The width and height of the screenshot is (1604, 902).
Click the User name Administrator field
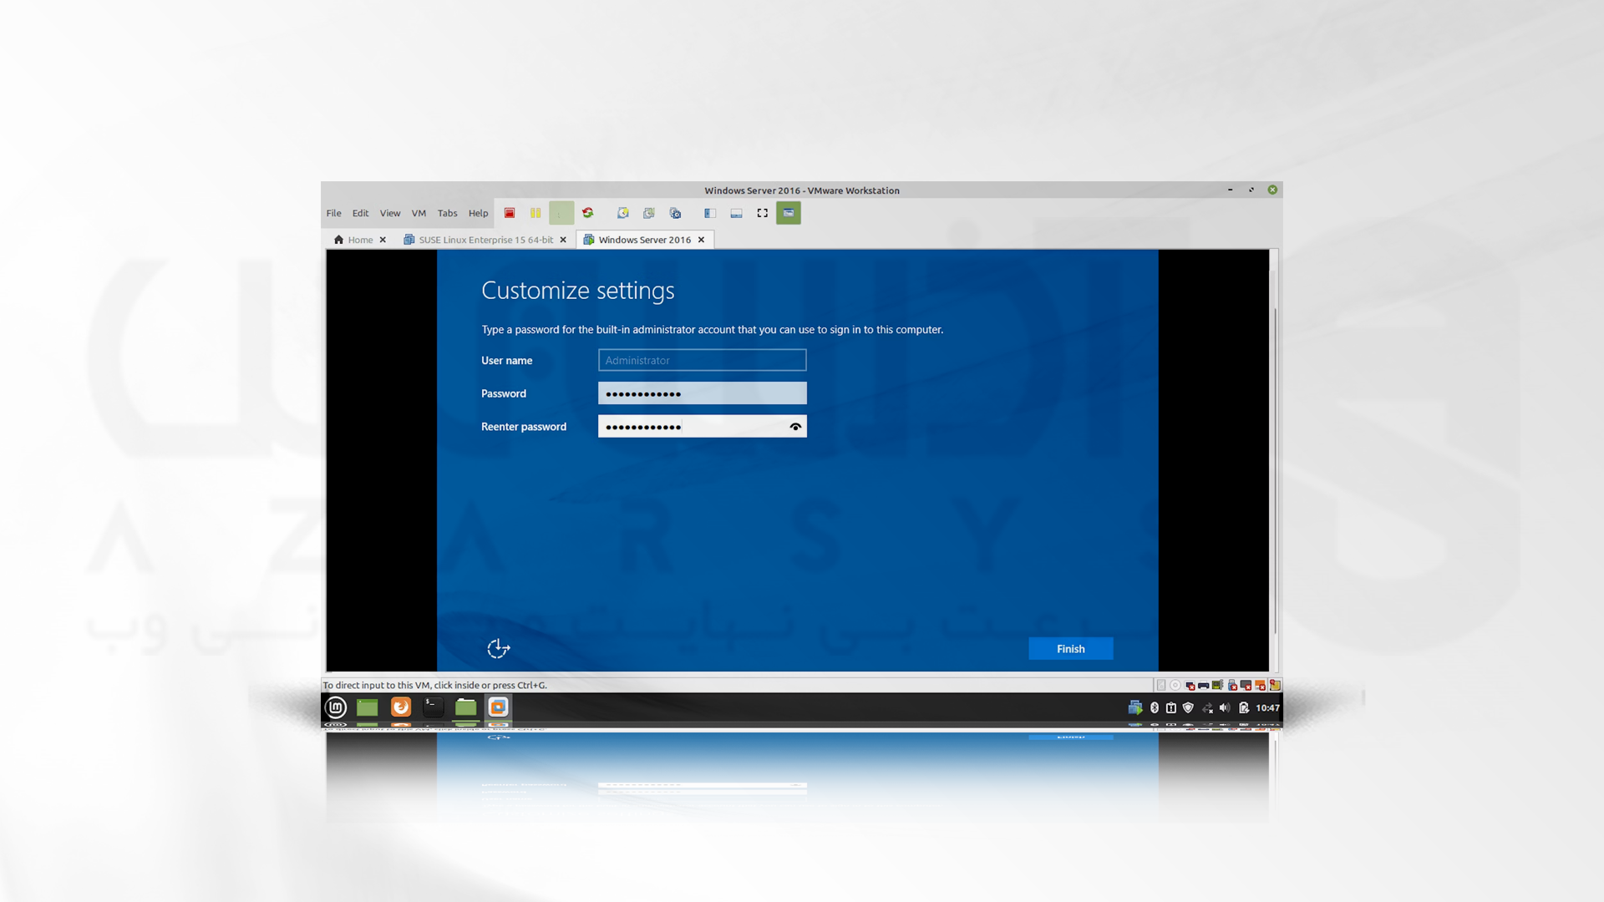pos(702,360)
